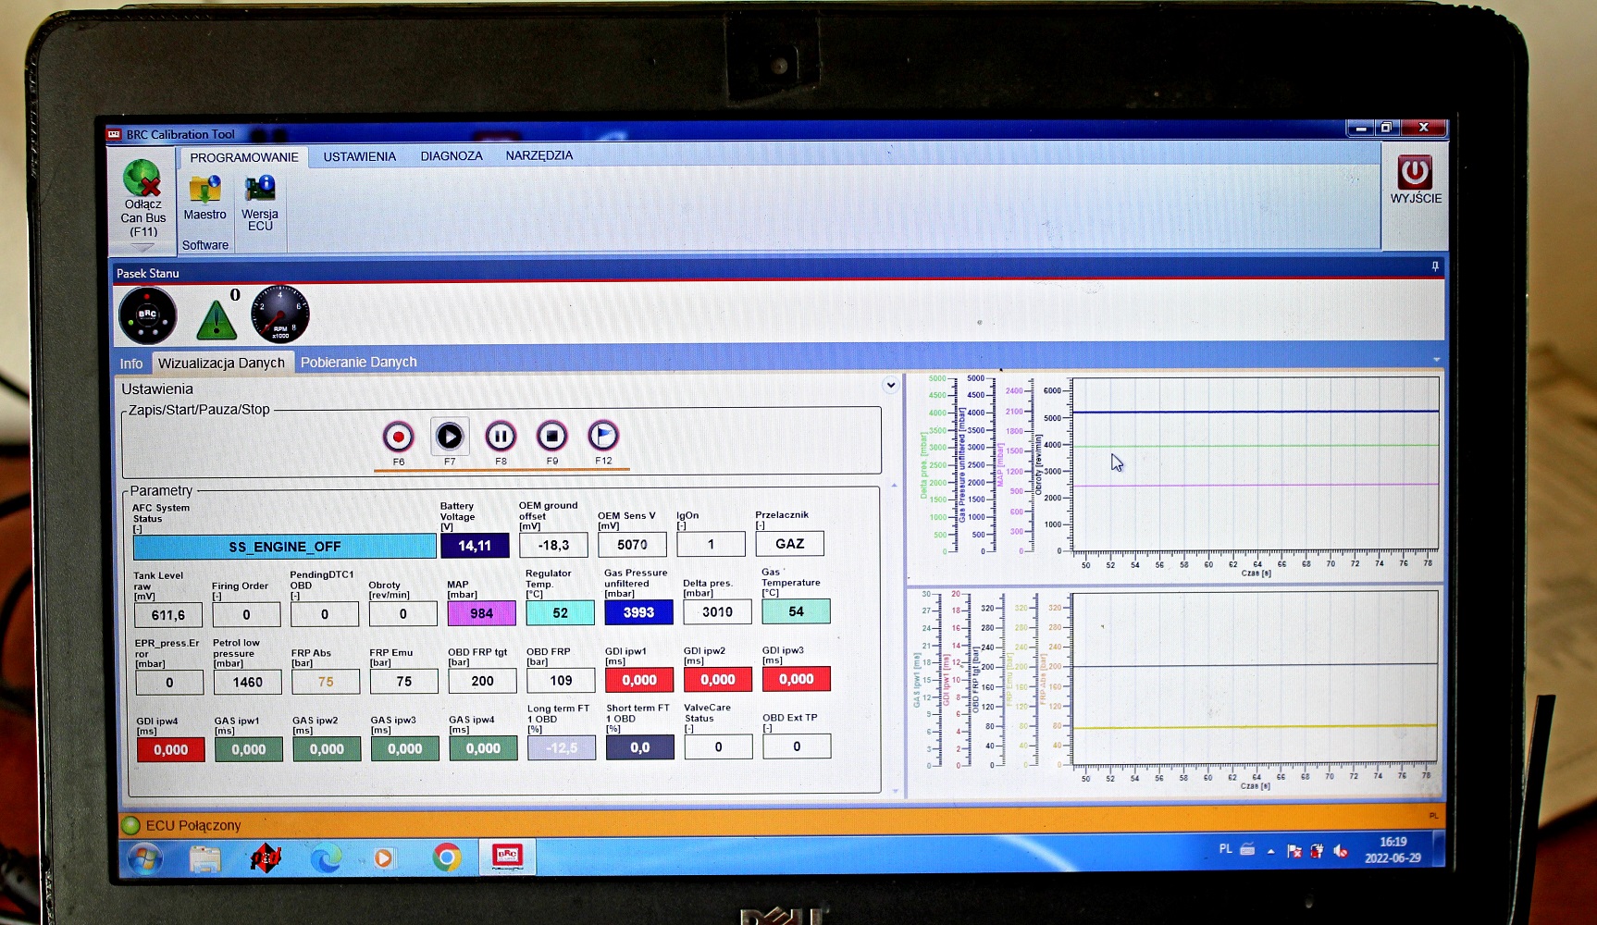Switch to the DIAGNOZA ribbon tab
Viewport: 1597px width, 925px height.
452,155
